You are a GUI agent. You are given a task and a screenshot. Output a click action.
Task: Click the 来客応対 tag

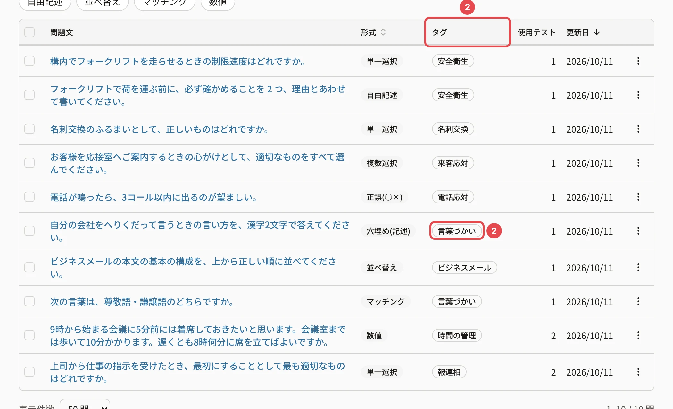point(453,163)
